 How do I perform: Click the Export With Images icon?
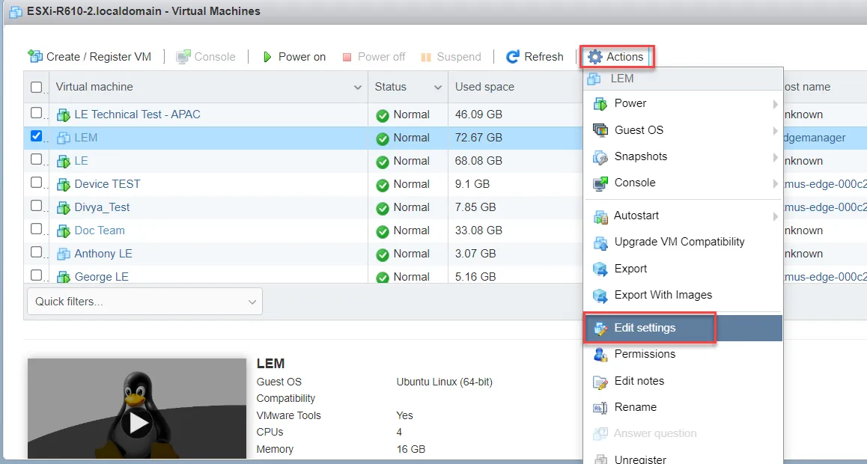[x=600, y=296]
